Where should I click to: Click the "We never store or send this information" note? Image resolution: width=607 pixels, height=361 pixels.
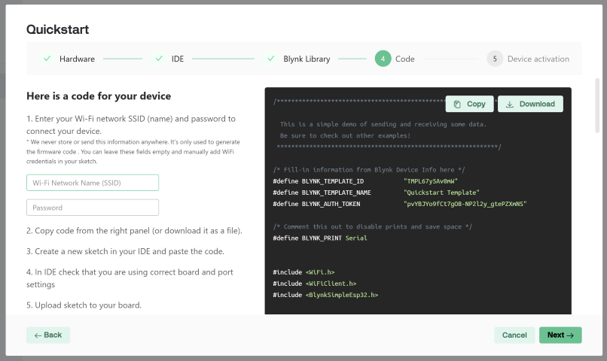(x=133, y=151)
